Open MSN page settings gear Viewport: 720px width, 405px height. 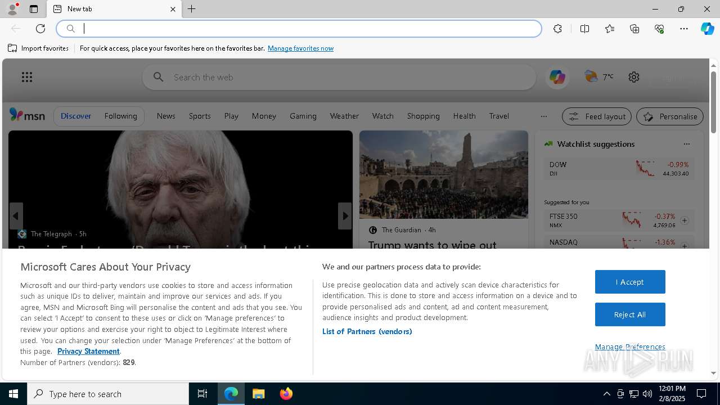tap(634, 77)
